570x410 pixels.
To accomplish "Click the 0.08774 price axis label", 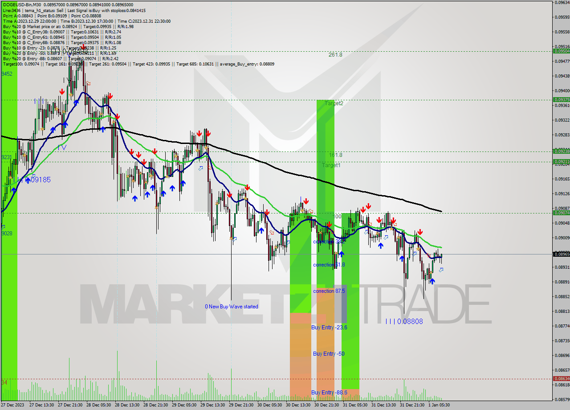I will [562, 326].
